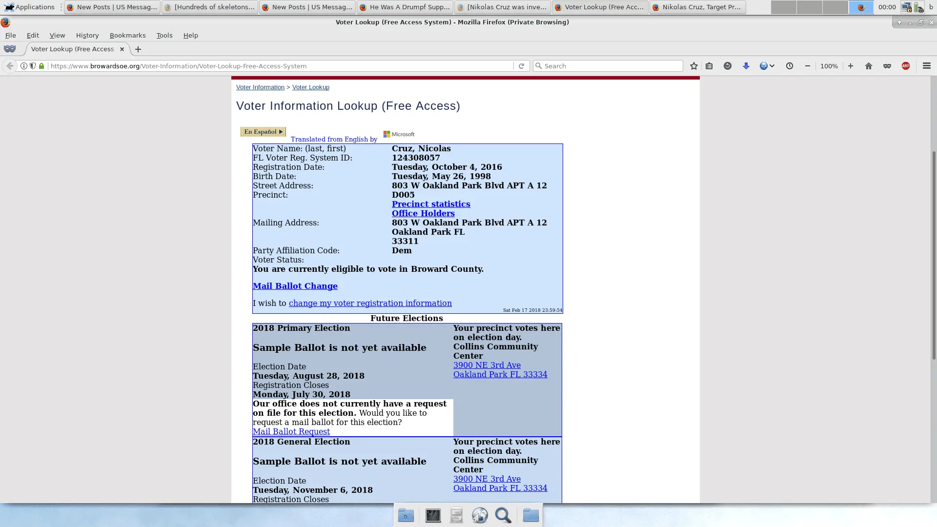The image size is (937, 527).
Task: Open the web browser globe icon in dock
Action: (x=480, y=515)
